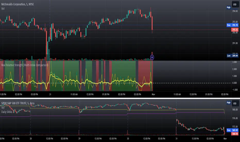Click the Vol indicator label on McDonalds chart
The image size is (240, 142).
click(x=3, y=9)
